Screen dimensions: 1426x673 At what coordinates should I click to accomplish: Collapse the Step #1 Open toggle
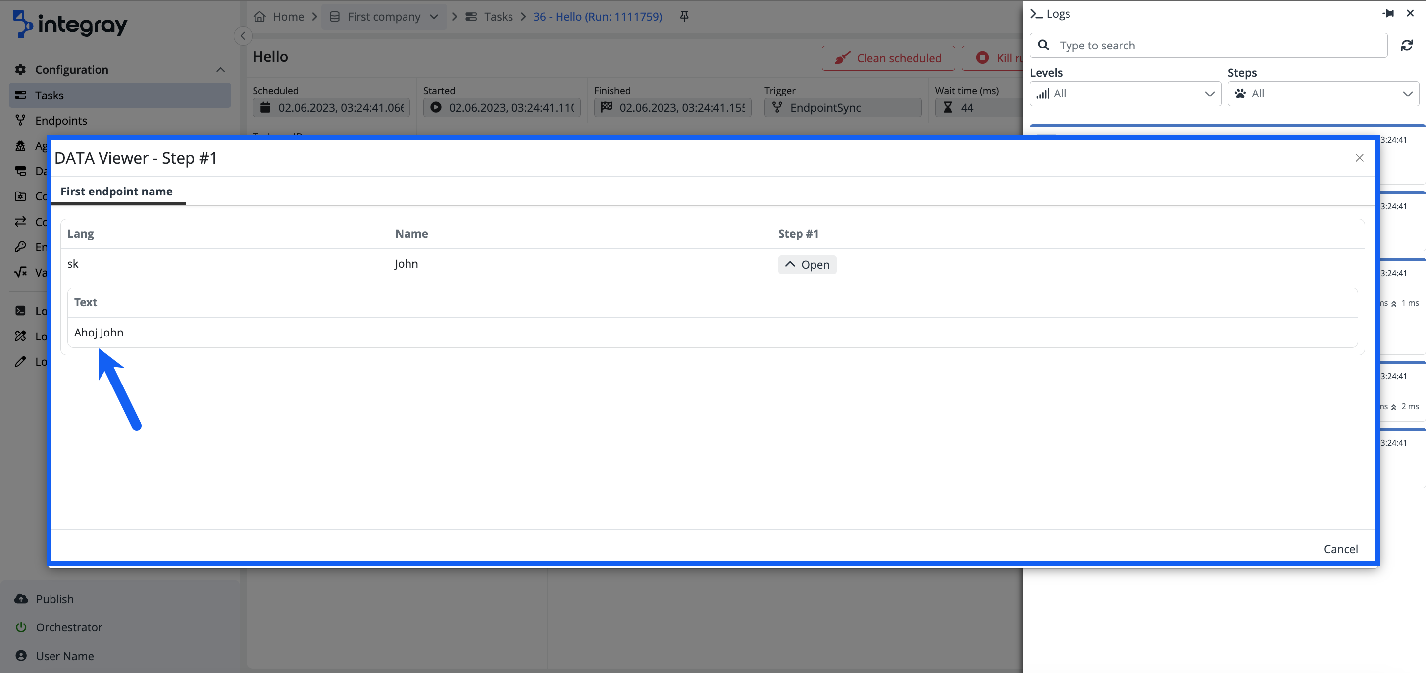pyautogui.click(x=807, y=265)
